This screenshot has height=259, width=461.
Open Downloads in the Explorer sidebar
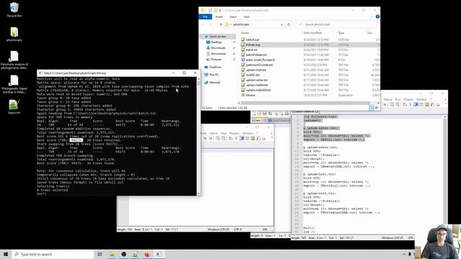[x=218, y=48]
